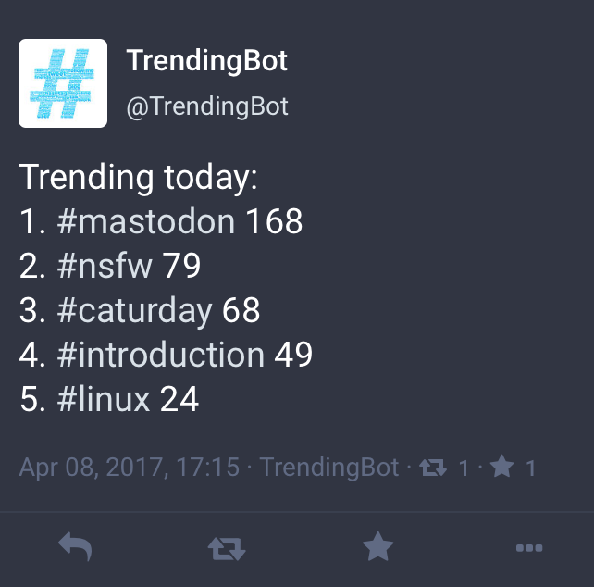
Task: Click the favourite count number beside the small star
Action: (531, 468)
